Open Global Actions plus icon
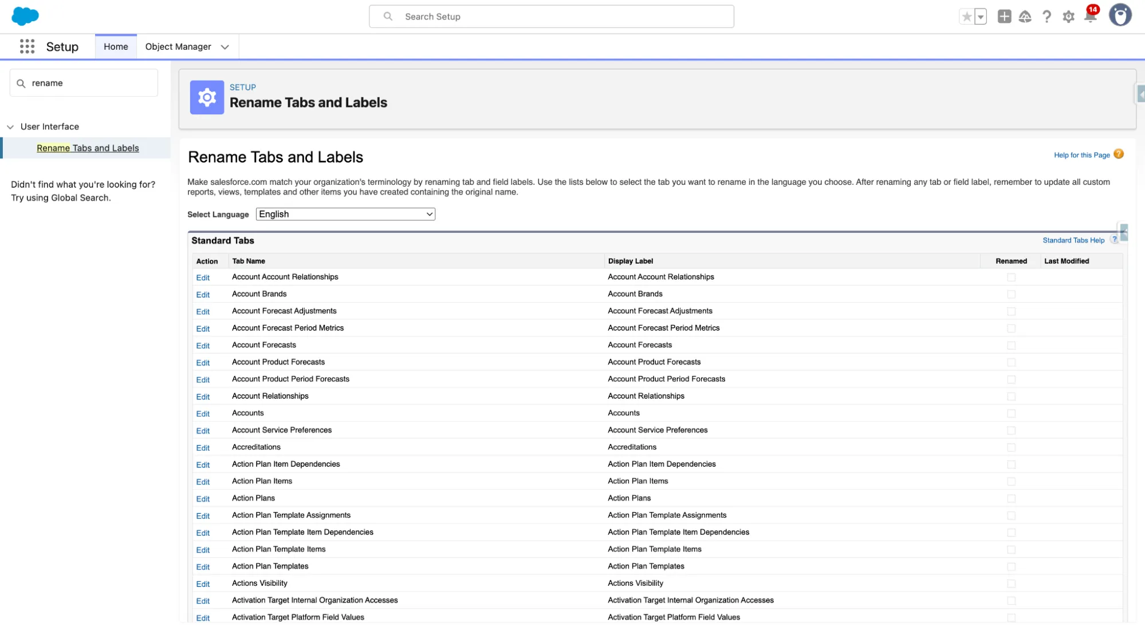 click(1004, 17)
